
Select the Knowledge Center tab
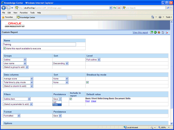(42, 17)
